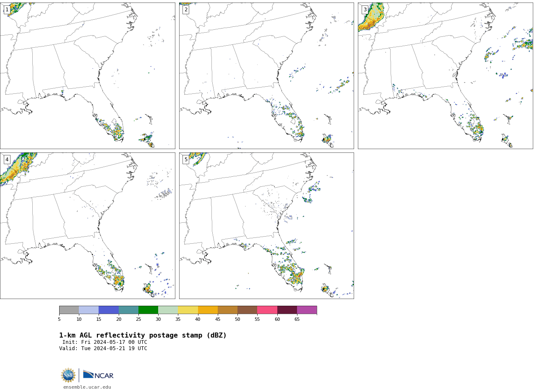The image size is (537, 392).
Task: Click the panel number label 2
Action: [x=186, y=10]
